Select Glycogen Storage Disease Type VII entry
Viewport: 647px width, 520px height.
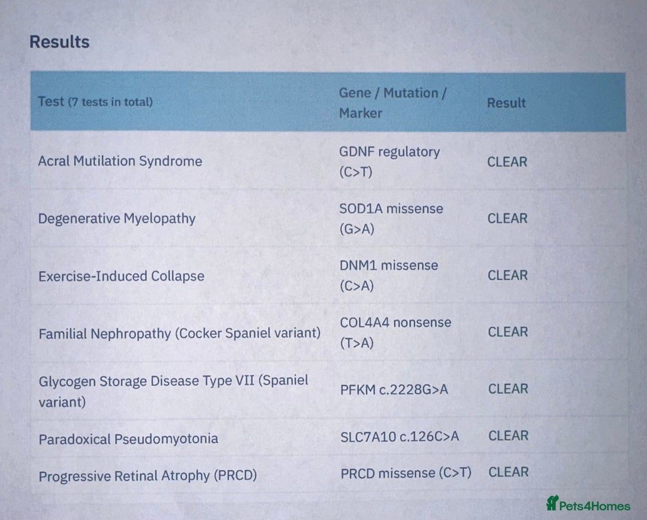coord(173,390)
